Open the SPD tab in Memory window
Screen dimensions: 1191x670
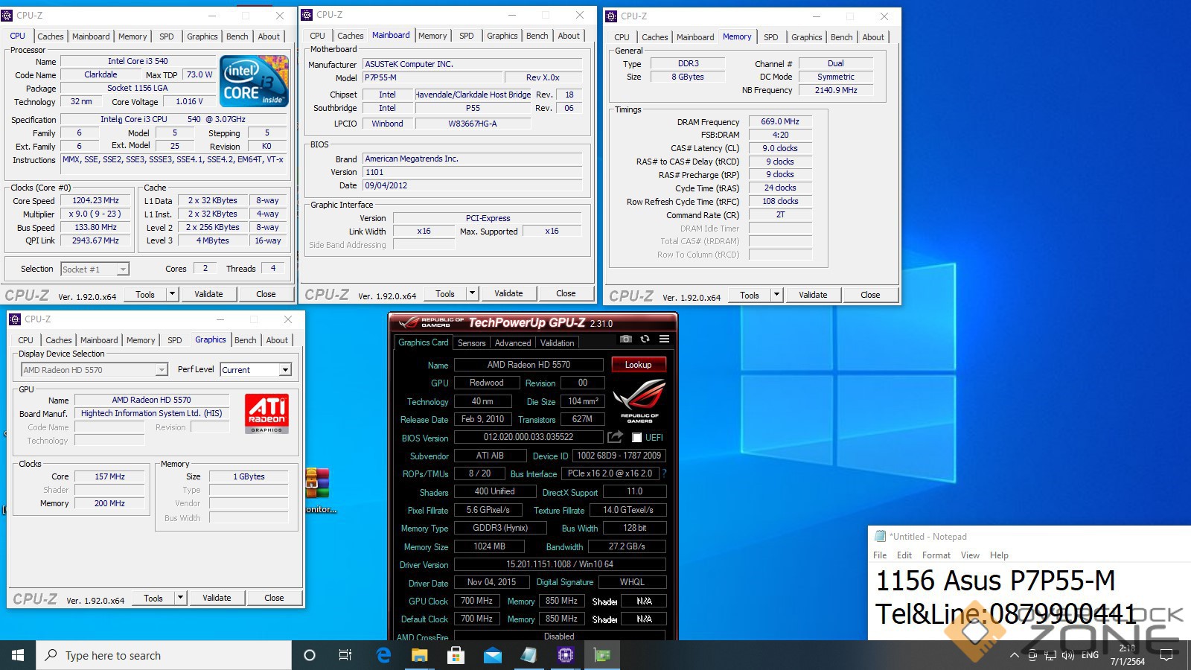pos(770,37)
